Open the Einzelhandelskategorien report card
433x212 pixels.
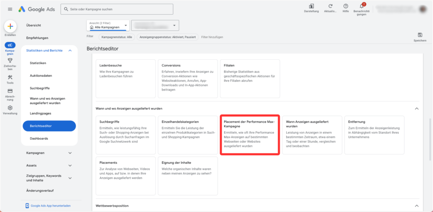[x=188, y=135]
